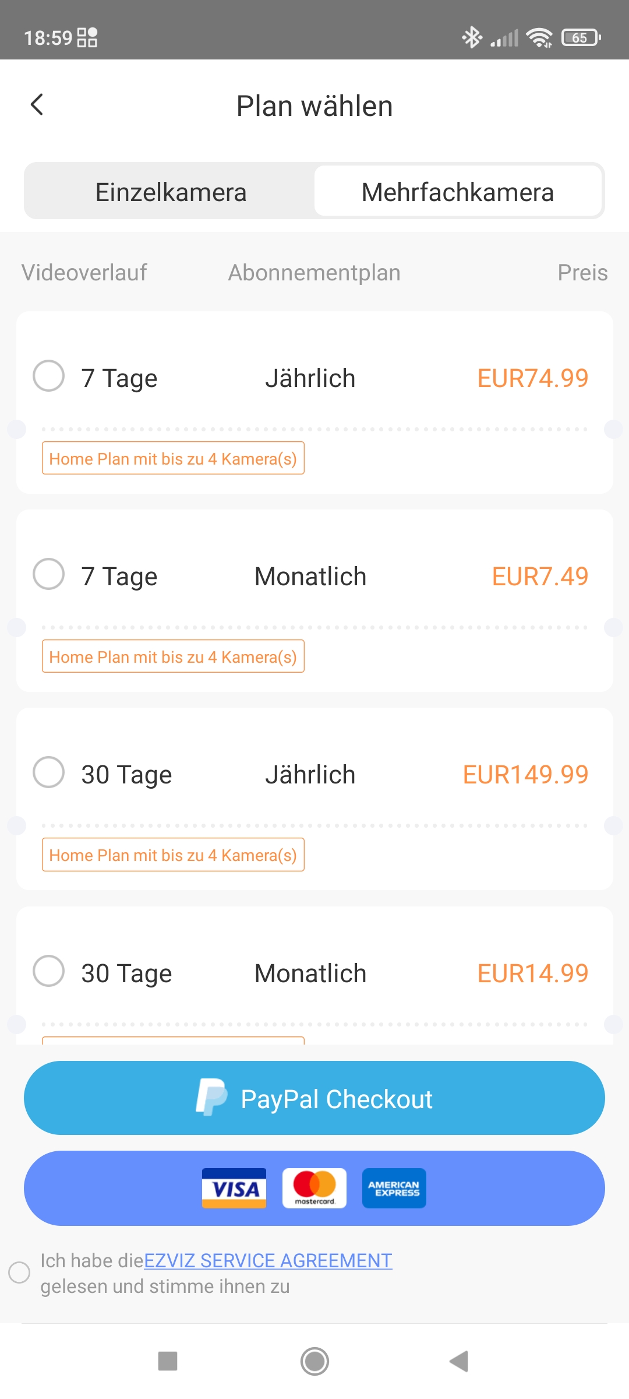The height and width of the screenshot is (1399, 629).
Task: Select 7 Tage Monatlich plan radio button
Action: point(49,574)
